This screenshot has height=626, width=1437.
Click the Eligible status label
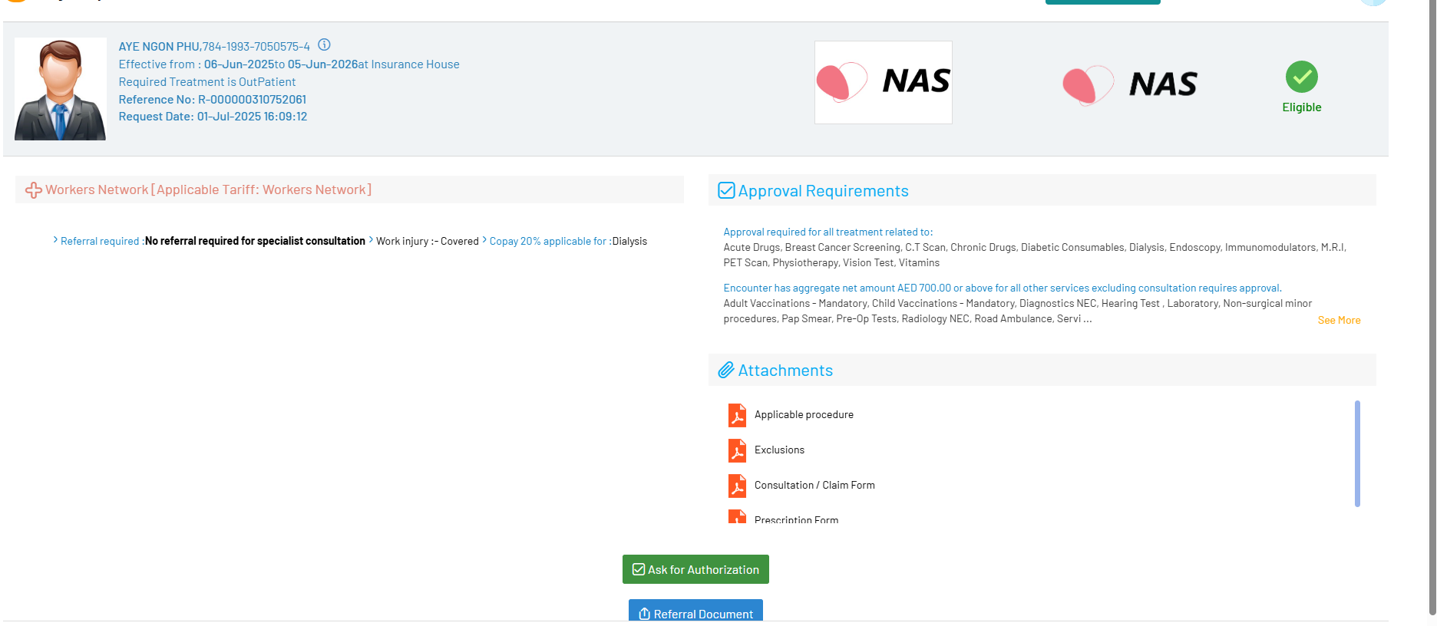1302,107
